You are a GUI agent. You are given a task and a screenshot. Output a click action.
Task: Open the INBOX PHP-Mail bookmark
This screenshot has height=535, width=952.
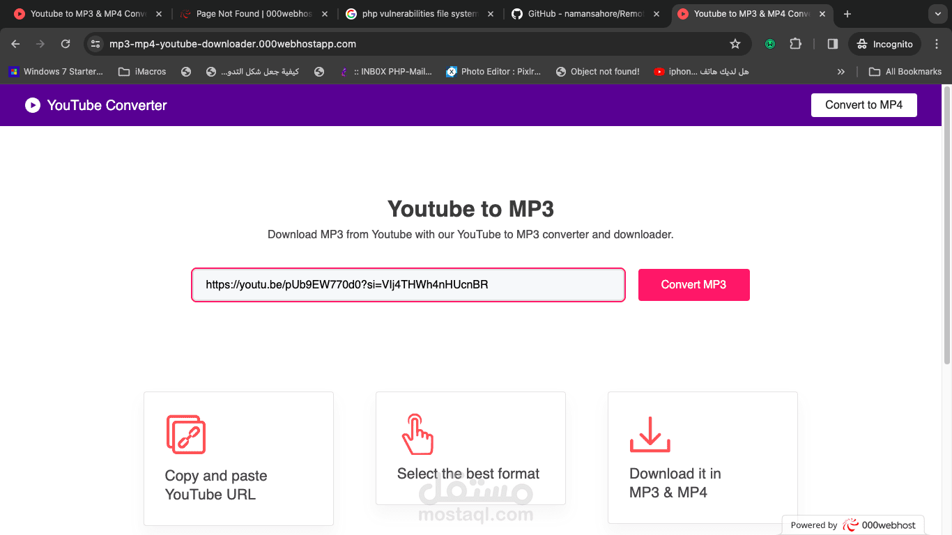(385, 72)
